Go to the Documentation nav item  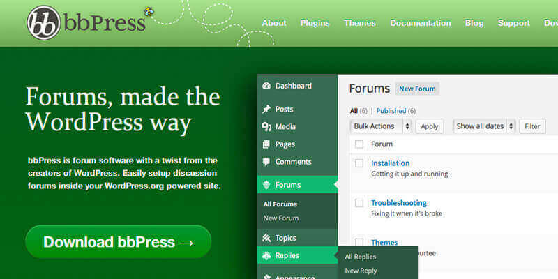[x=420, y=23]
